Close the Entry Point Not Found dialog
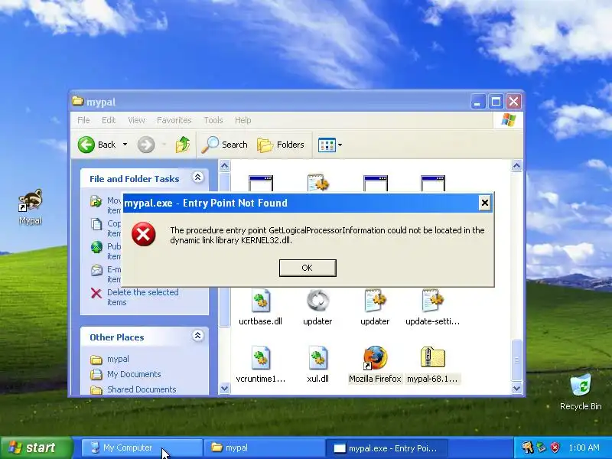The width and height of the screenshot is (612, 459). pyautogui.click(x=484, y=203)
